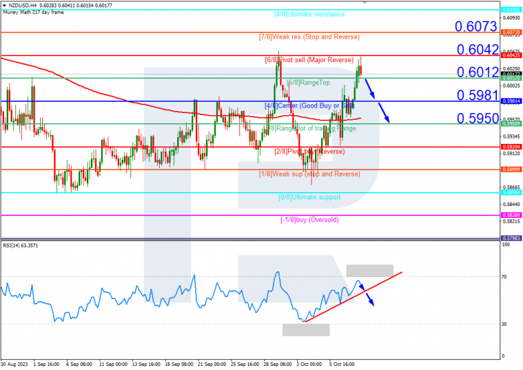Click the large 0.6073 level number
The height and width of the screenshot is (370, 523).
[x=476, y=26]
